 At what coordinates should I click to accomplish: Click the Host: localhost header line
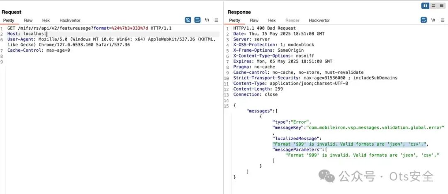27,34
